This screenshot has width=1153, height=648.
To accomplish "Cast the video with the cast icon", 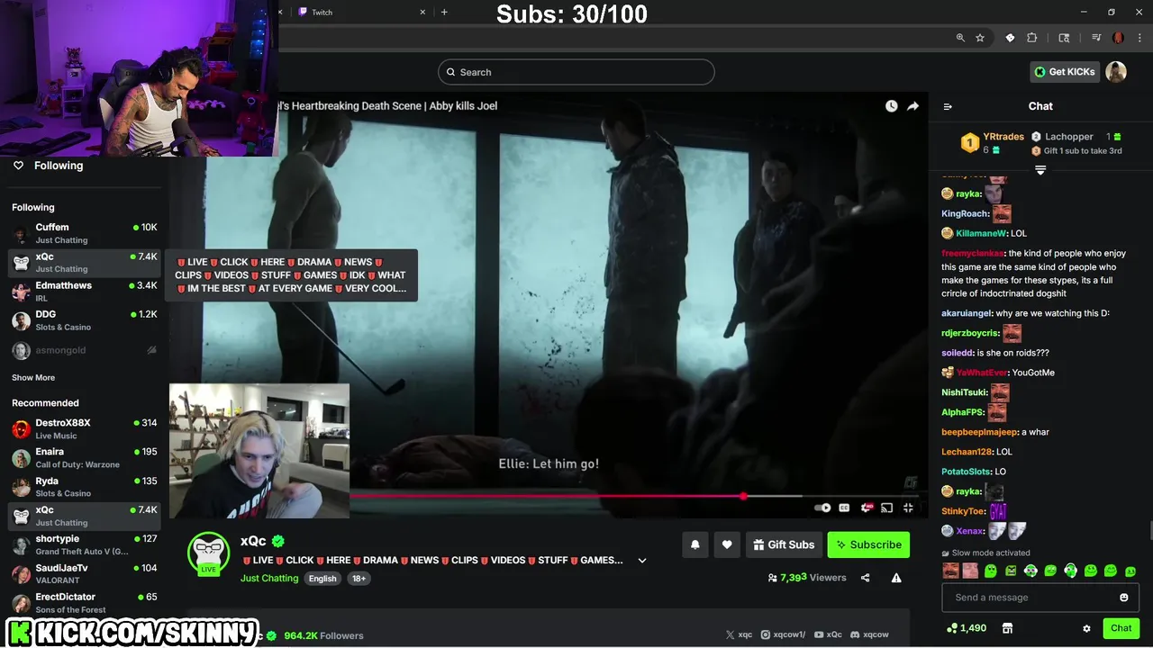I will pyautogui.click(x=886, y=508).
